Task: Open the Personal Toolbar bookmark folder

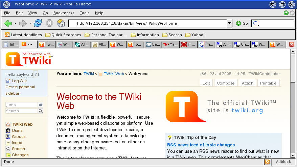Action: 106,35
